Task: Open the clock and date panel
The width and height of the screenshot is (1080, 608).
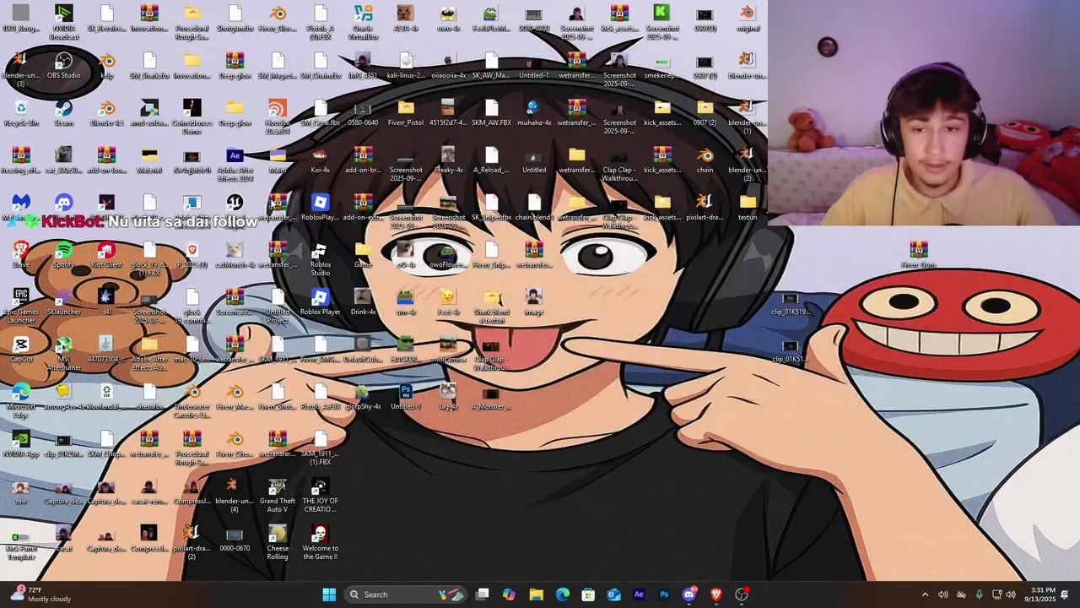Action: pyautogui.click(x=1043, y=594)
